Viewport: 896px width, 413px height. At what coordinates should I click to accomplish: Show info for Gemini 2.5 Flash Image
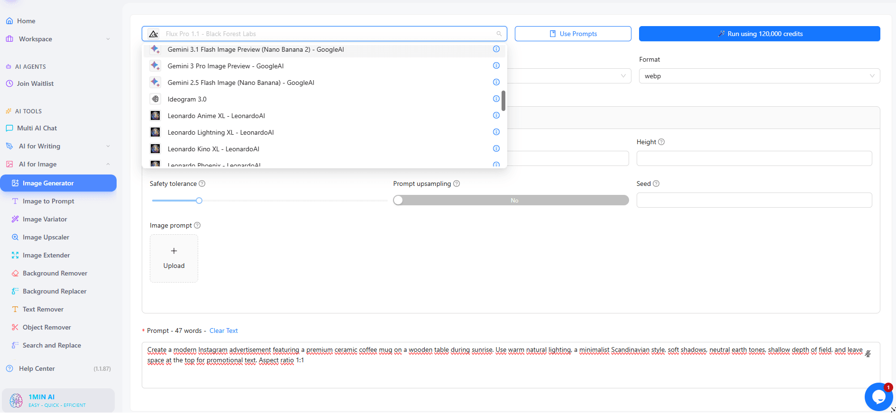click(496, 82)
